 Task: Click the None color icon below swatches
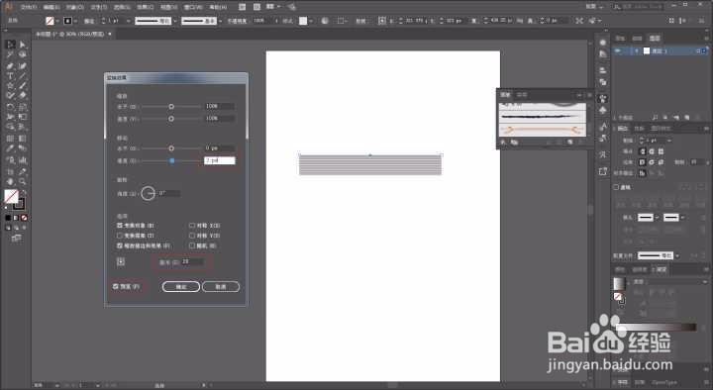(24, 218)
